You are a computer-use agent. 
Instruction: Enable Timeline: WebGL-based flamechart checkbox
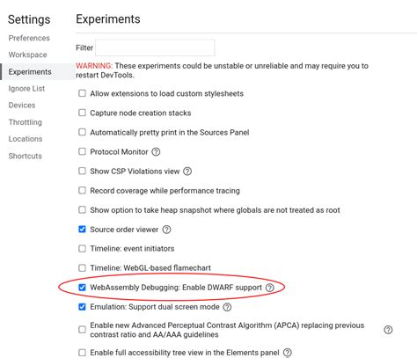(x=82, y=268)
